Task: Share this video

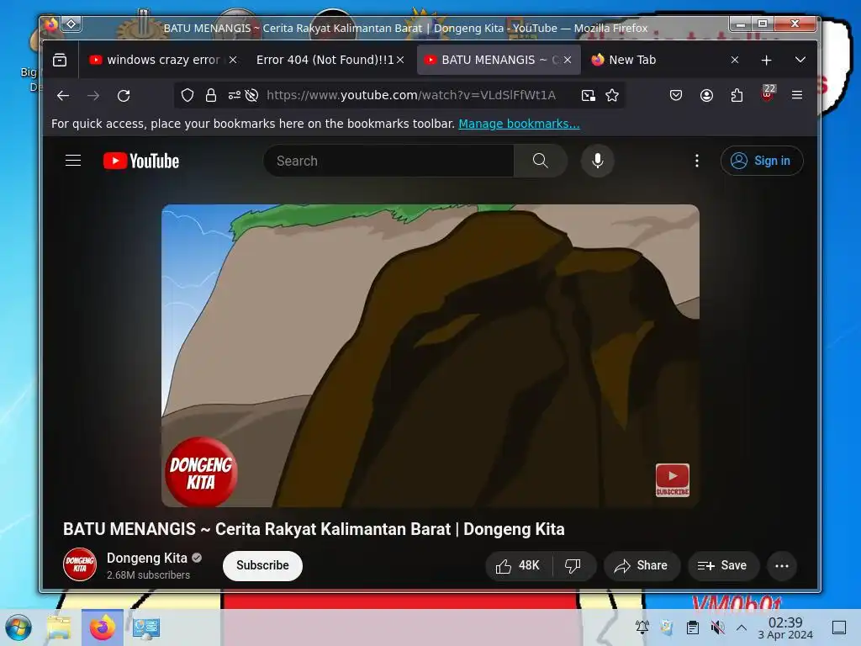Action: (642, 566)
